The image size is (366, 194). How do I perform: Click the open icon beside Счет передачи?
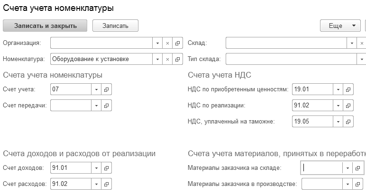pyautogui.click(x=107, y=105)
